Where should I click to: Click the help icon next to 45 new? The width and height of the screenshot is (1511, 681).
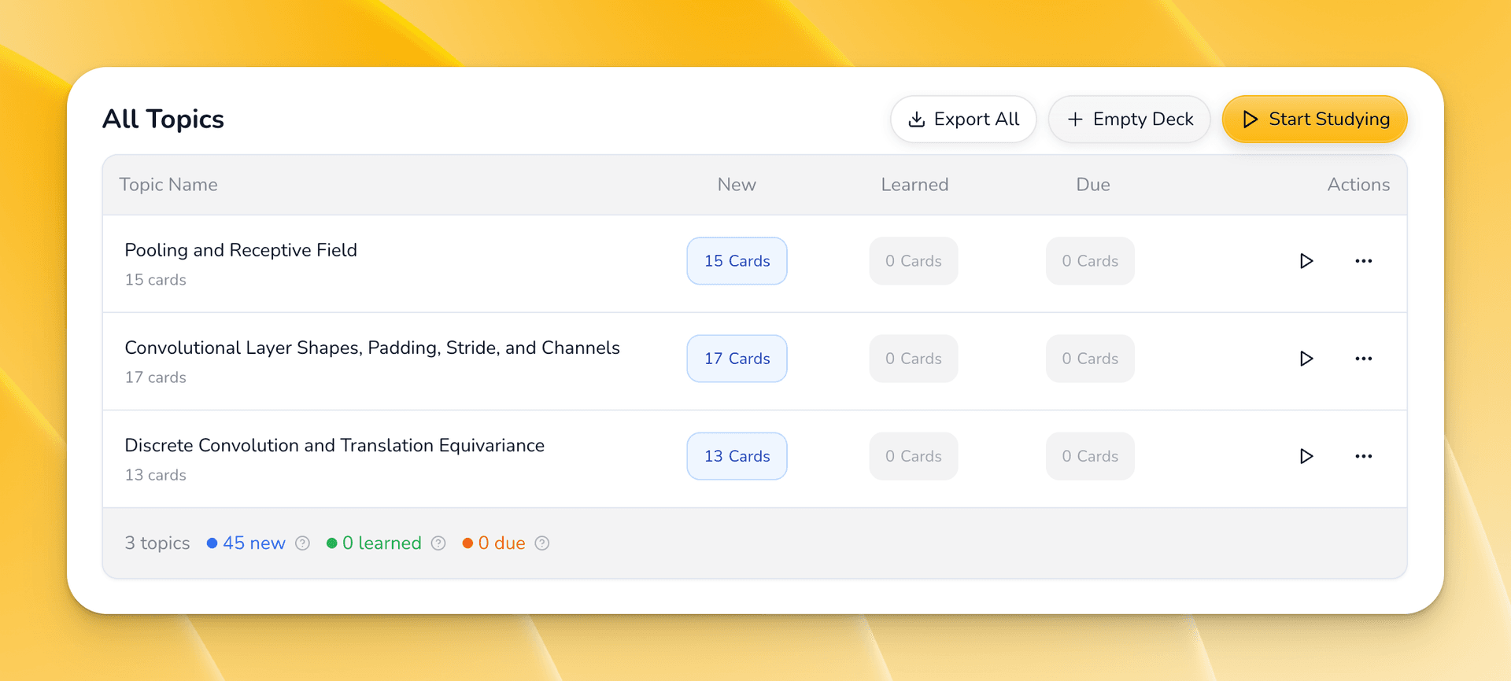[302, 543]
